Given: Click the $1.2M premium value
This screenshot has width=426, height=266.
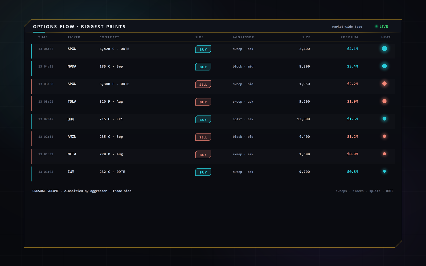Looking at the screenshot, I should (x=353, y=137).
